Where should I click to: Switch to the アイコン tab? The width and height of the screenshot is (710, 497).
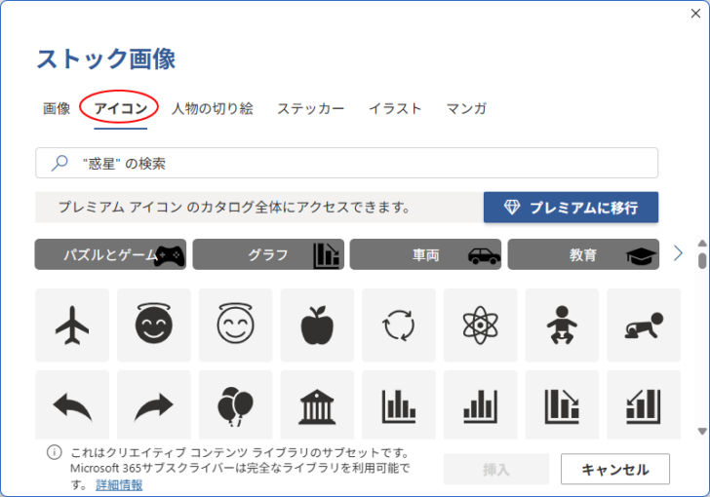point(121,108)
